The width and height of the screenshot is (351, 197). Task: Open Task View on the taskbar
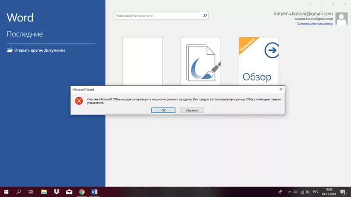(31, 192)
